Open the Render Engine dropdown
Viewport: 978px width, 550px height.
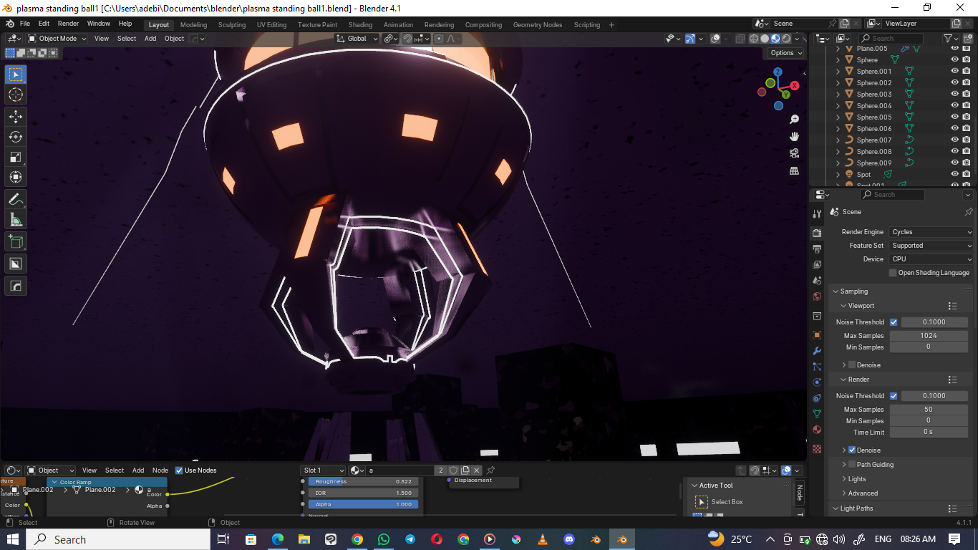tap(931, 232)
